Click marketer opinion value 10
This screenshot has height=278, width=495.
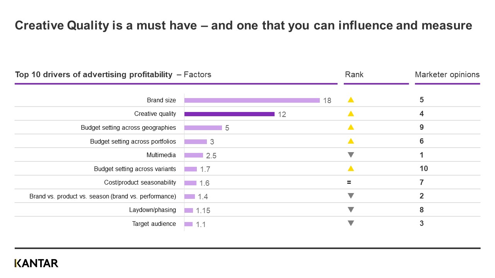[x=424, y=168]
